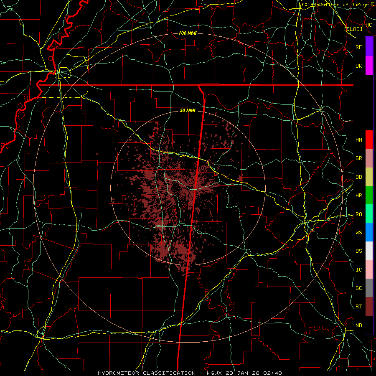This screenshot has width=376, height=376.
Task: Click the IC legend label
Action: pyautogui.click(x=358, y=270)
